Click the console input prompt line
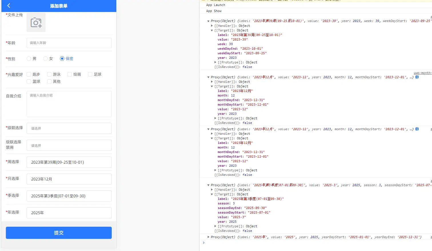 pos(316,243)
